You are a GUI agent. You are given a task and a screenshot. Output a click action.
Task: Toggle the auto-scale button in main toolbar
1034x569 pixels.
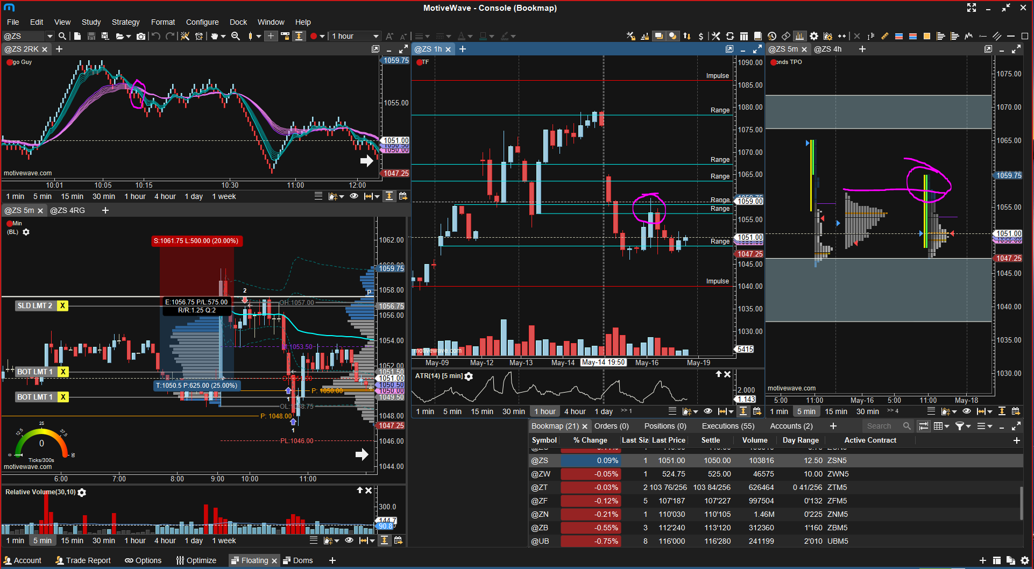click(299, 36)
